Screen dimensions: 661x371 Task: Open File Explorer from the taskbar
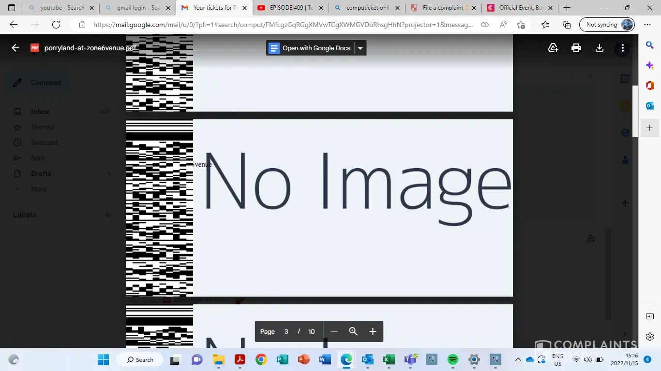218,359
